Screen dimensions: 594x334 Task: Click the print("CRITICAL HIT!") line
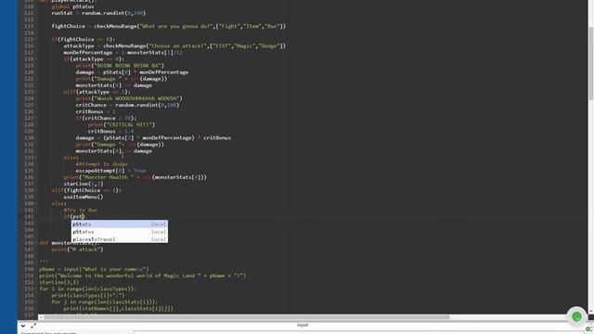click(122, 124)
